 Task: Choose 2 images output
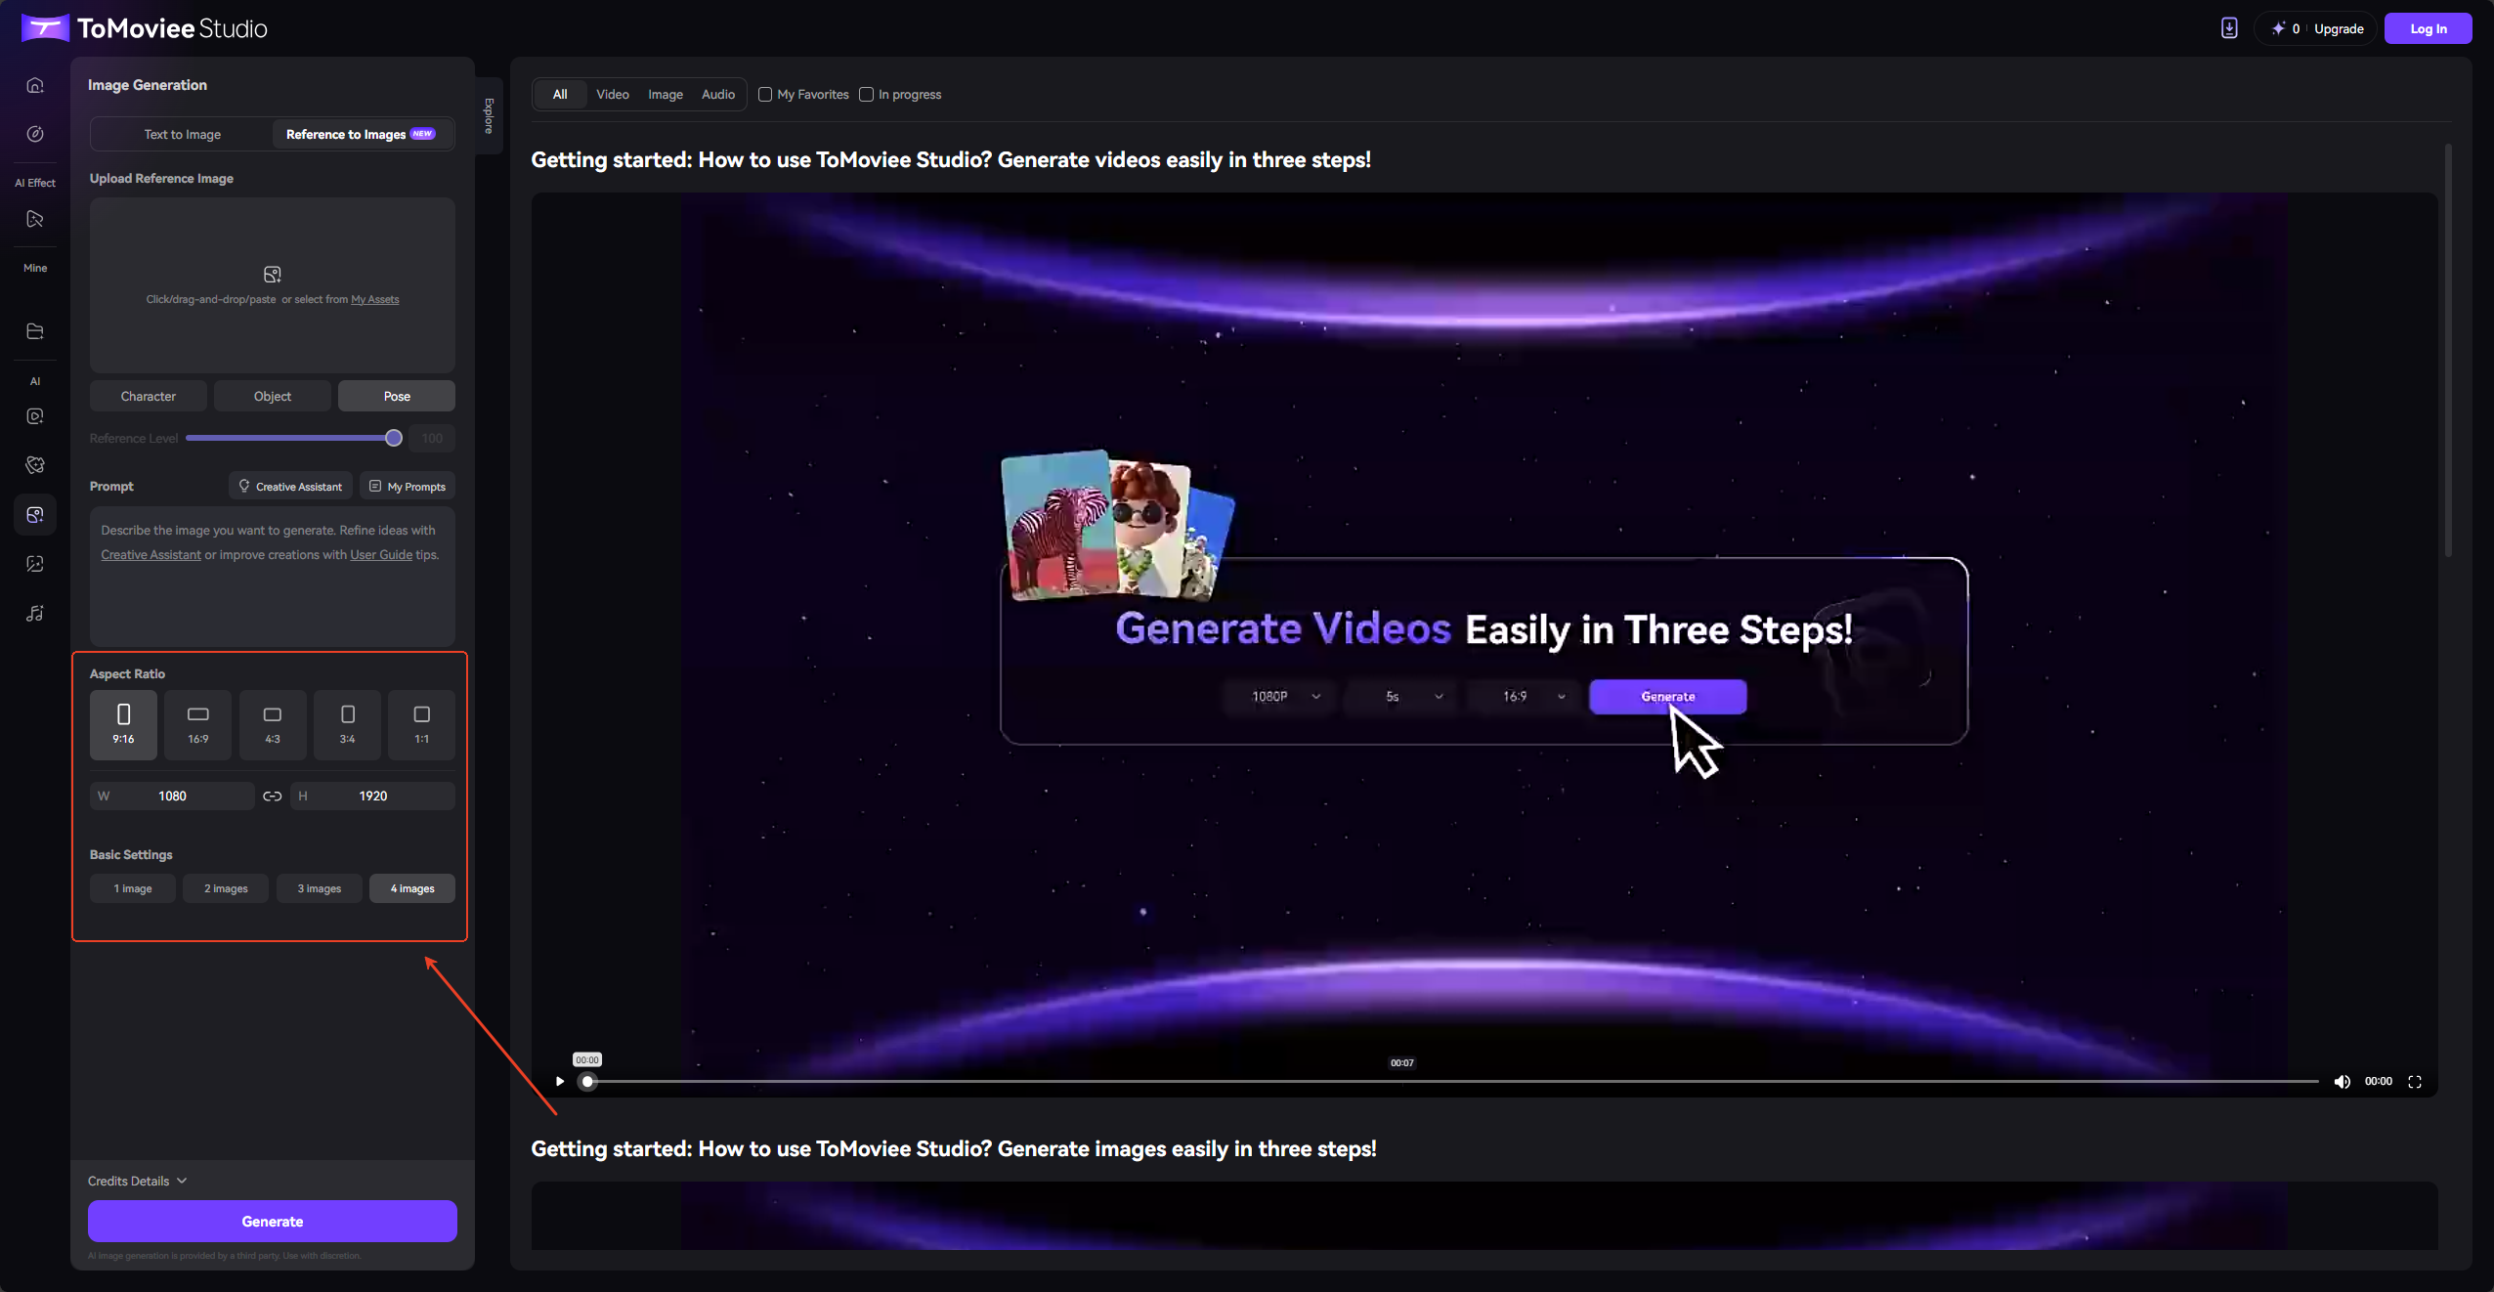click(226, 888)
